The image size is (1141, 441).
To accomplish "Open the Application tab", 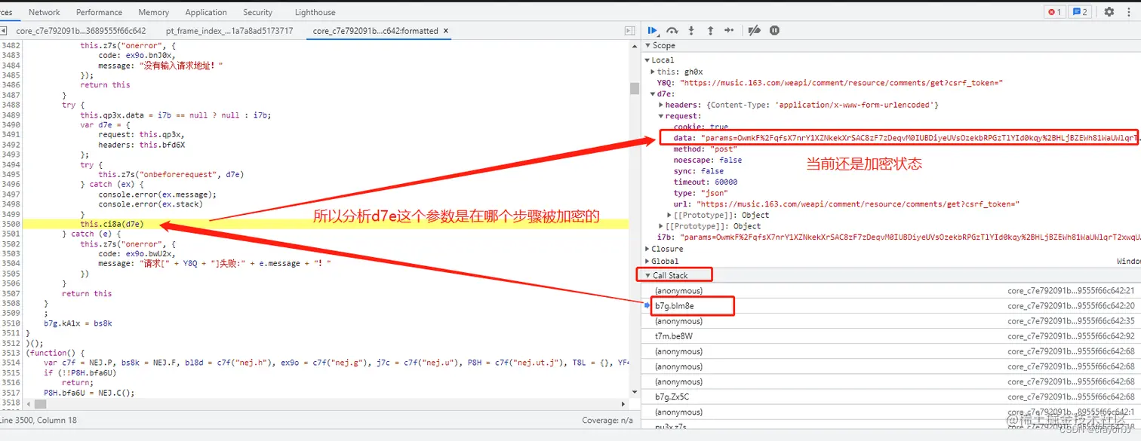I will click(x=206, y=12).
